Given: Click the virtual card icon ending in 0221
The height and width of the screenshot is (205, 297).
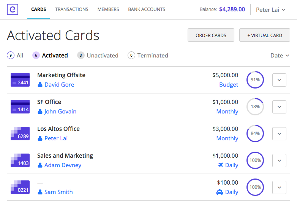Looking at the screenshot, I should [20, 187].
